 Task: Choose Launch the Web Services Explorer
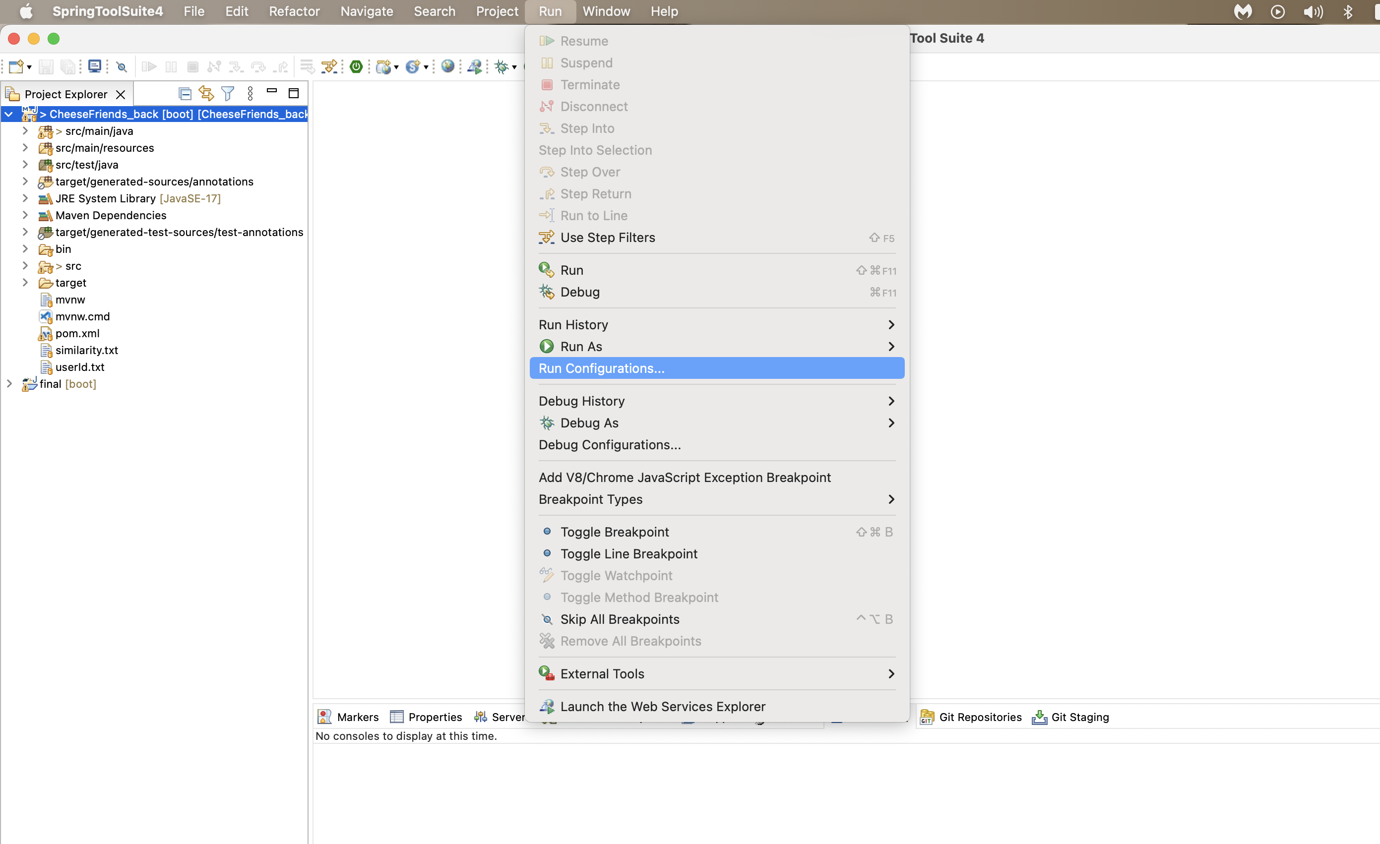coord(717,707)
